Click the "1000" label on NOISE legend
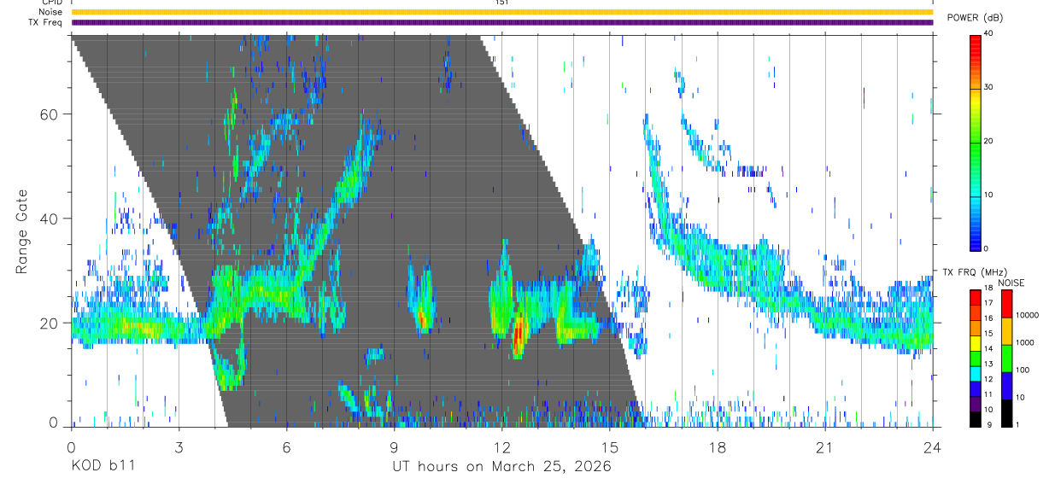This screenshot has width=1049, height=484. tap(1024, 342)
